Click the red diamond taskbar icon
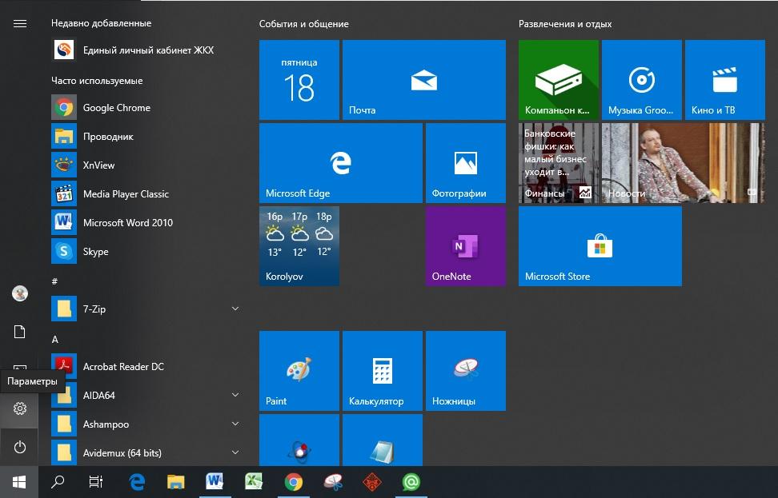778x498 pixels. click(x=372, y=482)
